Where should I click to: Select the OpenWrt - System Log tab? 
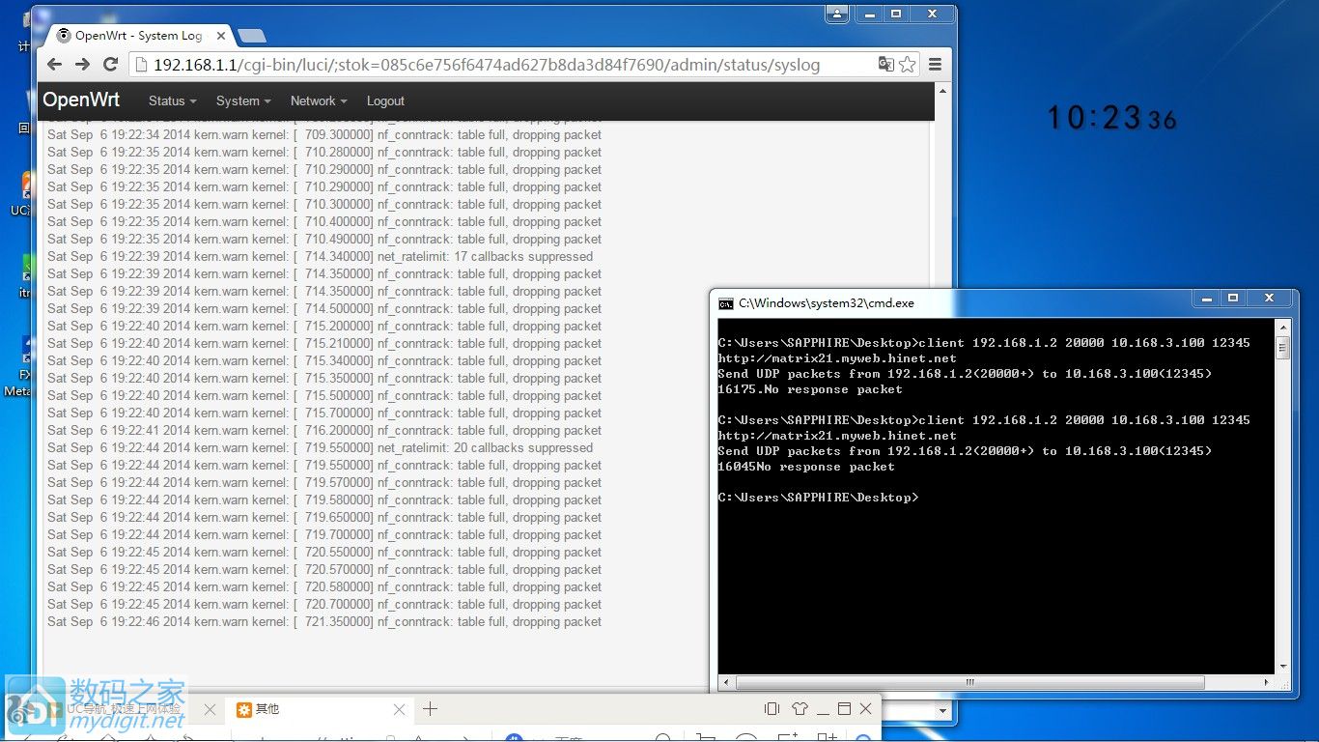point(139,36)
